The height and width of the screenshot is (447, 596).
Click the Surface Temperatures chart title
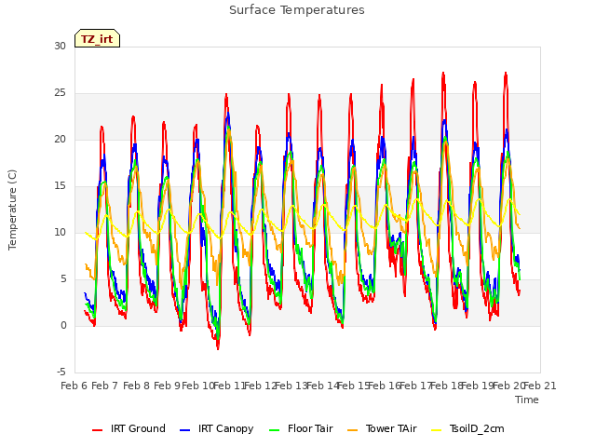click(x=297, y=10)
